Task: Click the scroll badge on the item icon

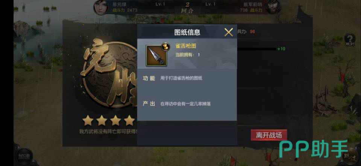Action: [165, 46]
